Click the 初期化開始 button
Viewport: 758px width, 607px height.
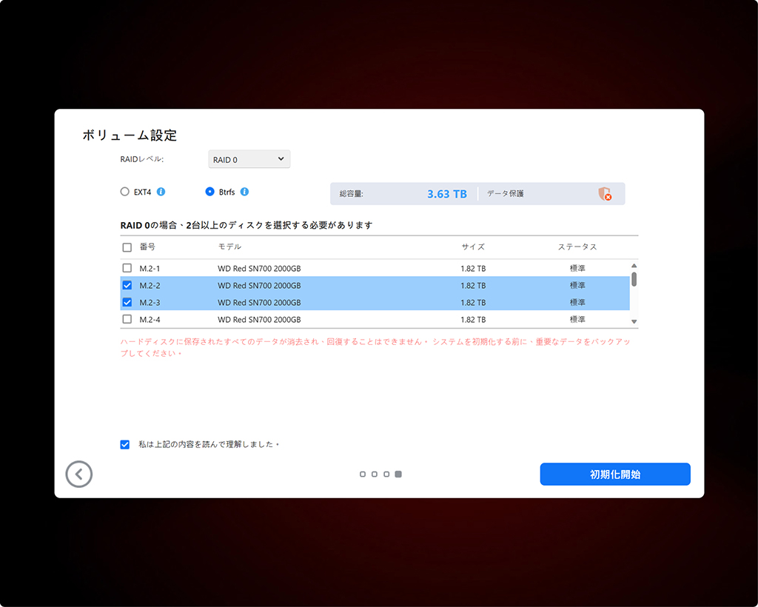[x=615, y=474]
